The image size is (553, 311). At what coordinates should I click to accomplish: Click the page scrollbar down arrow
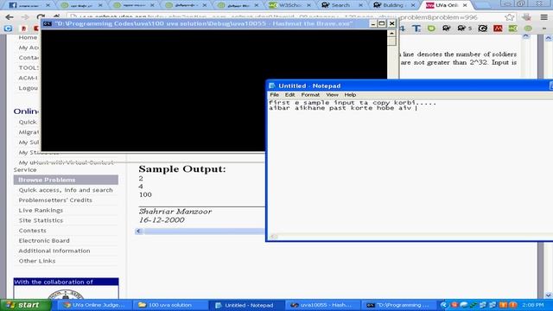(549, 295)
